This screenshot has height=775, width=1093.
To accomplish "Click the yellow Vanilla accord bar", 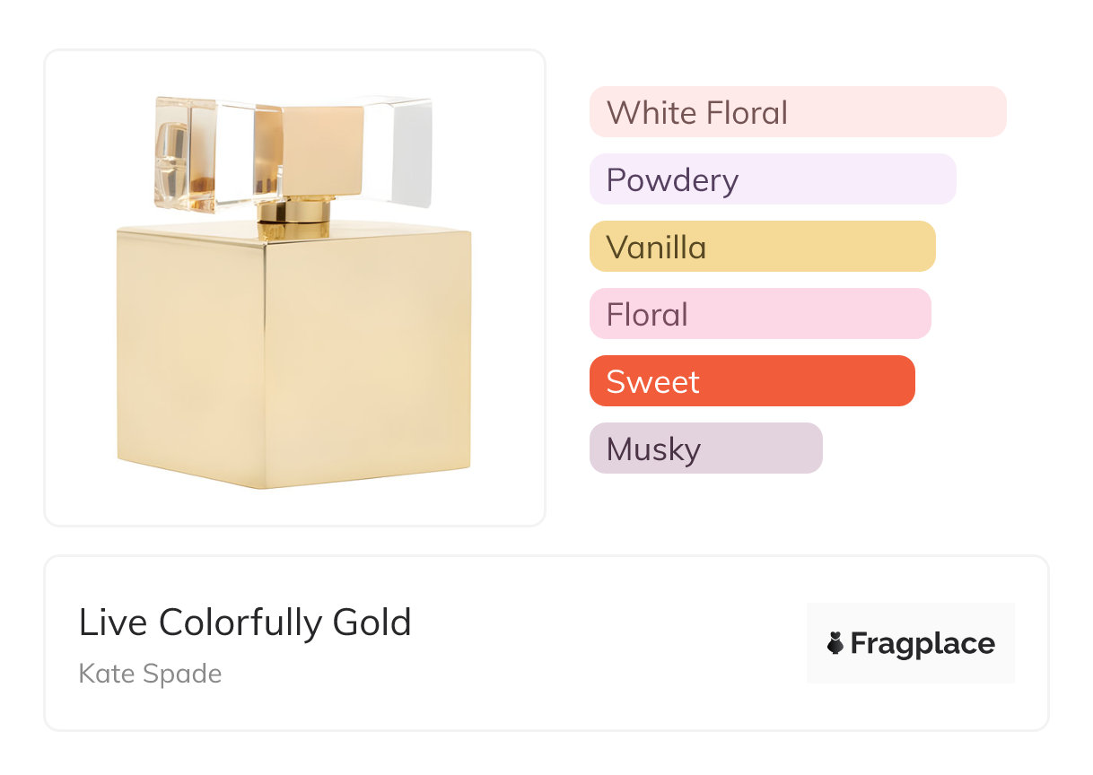I will point(762,247).
